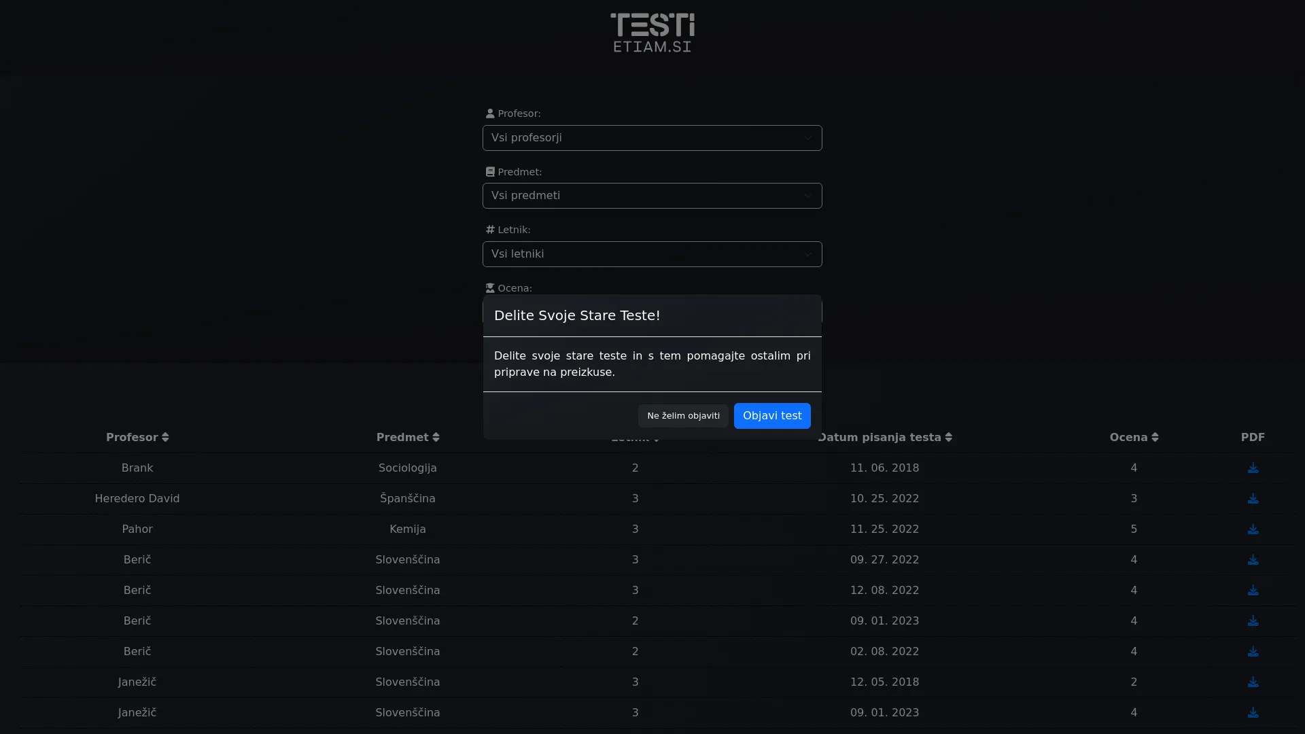Open the Vsi profesorji dropdown
This screenshot has height=734, width=1305.
point(652,138)
